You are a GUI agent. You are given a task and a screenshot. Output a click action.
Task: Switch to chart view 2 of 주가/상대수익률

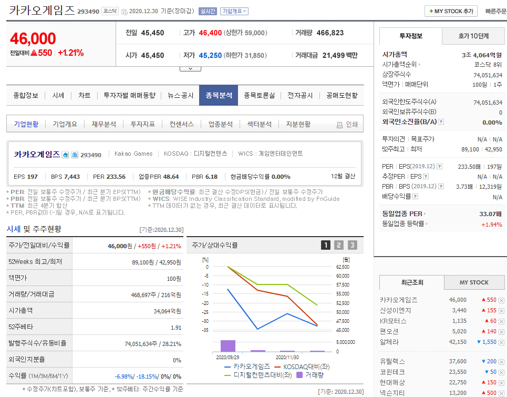pos(338,245)
